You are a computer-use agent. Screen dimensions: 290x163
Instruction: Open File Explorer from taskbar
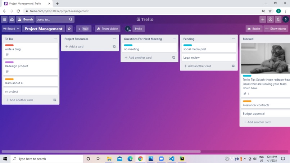tap(109, 159)
